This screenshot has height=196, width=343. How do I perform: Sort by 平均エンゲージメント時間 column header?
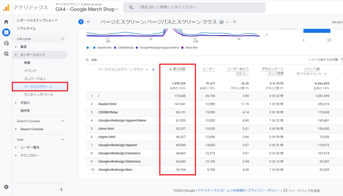pos(273,71)
